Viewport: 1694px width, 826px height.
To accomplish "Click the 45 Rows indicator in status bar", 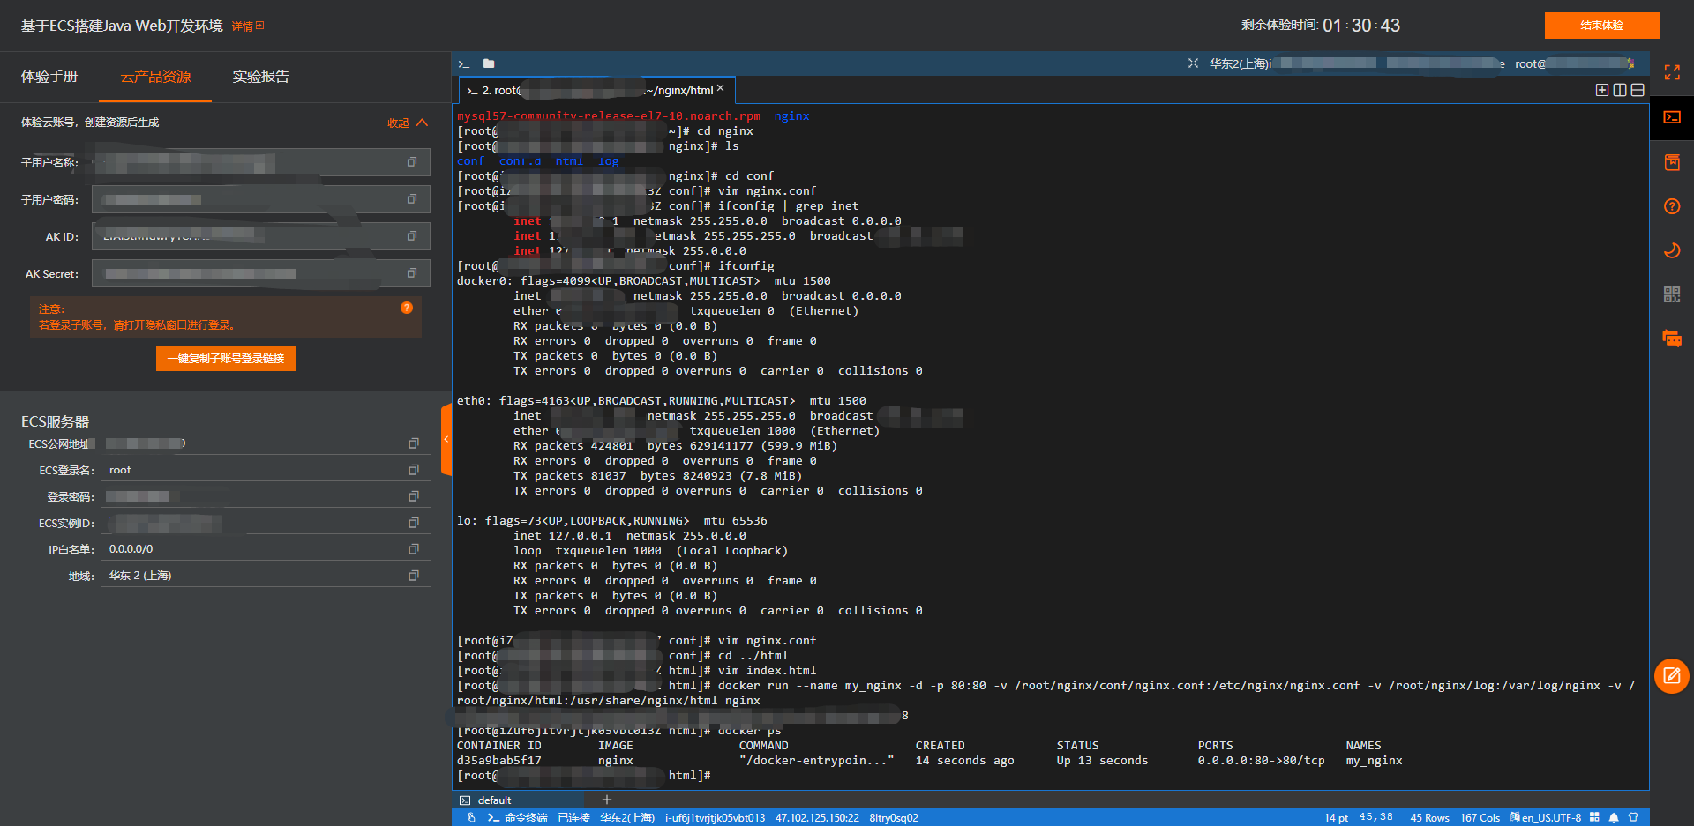I will 1429,818.
